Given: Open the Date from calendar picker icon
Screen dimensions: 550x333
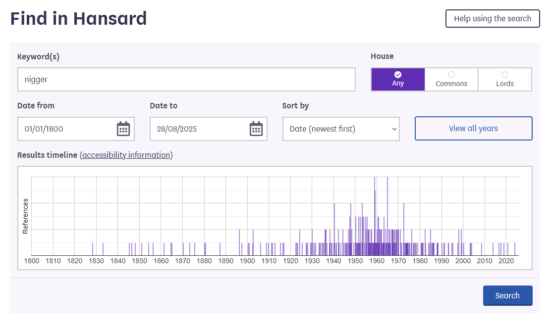Looking at the screenshot, I should tap(123, 129).
